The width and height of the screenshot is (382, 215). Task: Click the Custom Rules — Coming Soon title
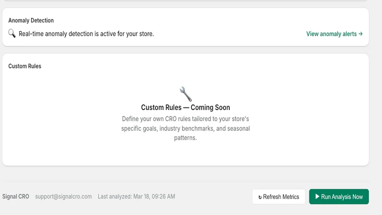[x=185, y=107]
